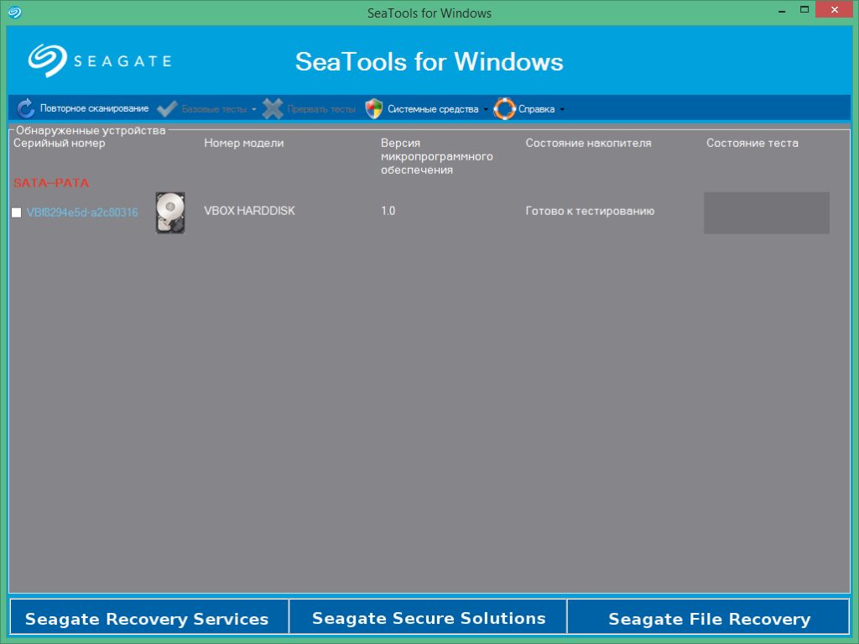Open the Системные средства dropdown arrow
The width and height of the screenshot is (859, 644).
click(486, 109)
